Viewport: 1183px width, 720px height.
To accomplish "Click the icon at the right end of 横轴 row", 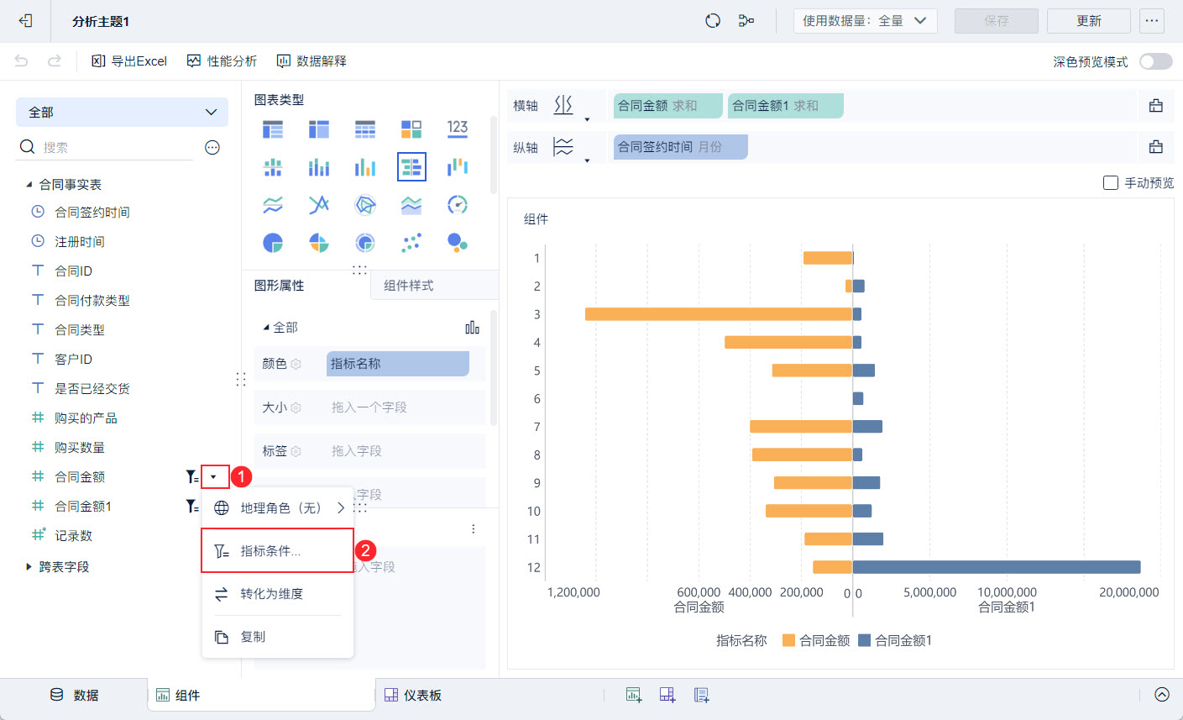I will point(1156,106).
